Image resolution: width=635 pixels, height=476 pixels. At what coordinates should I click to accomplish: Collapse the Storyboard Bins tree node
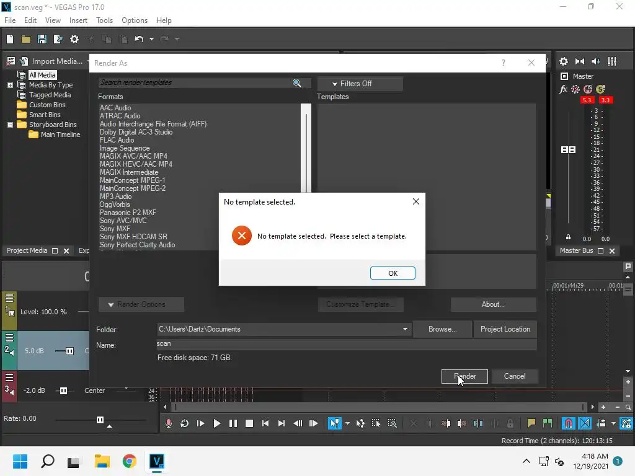tap(10, 125)
